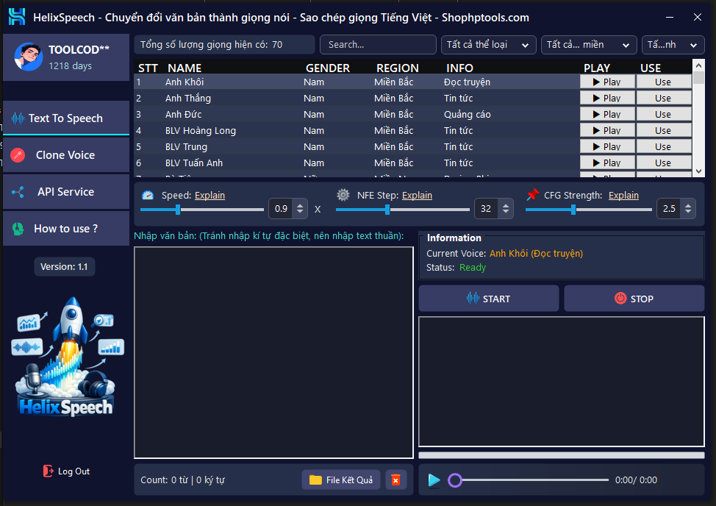716x506 pixels.
Task: Click inside the Nhập văn bản text area
Action: pyautogui.click(x=273, y=352)
